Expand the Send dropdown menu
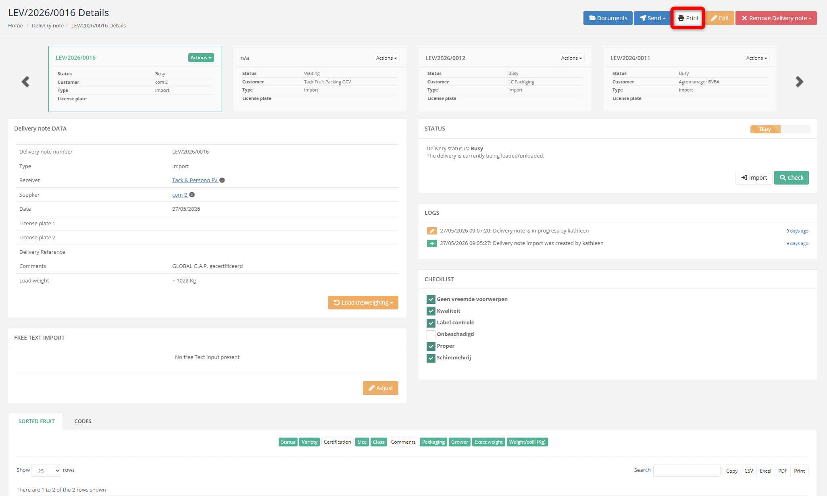Screen dimensions: 827x496 (x=652, y=18)
